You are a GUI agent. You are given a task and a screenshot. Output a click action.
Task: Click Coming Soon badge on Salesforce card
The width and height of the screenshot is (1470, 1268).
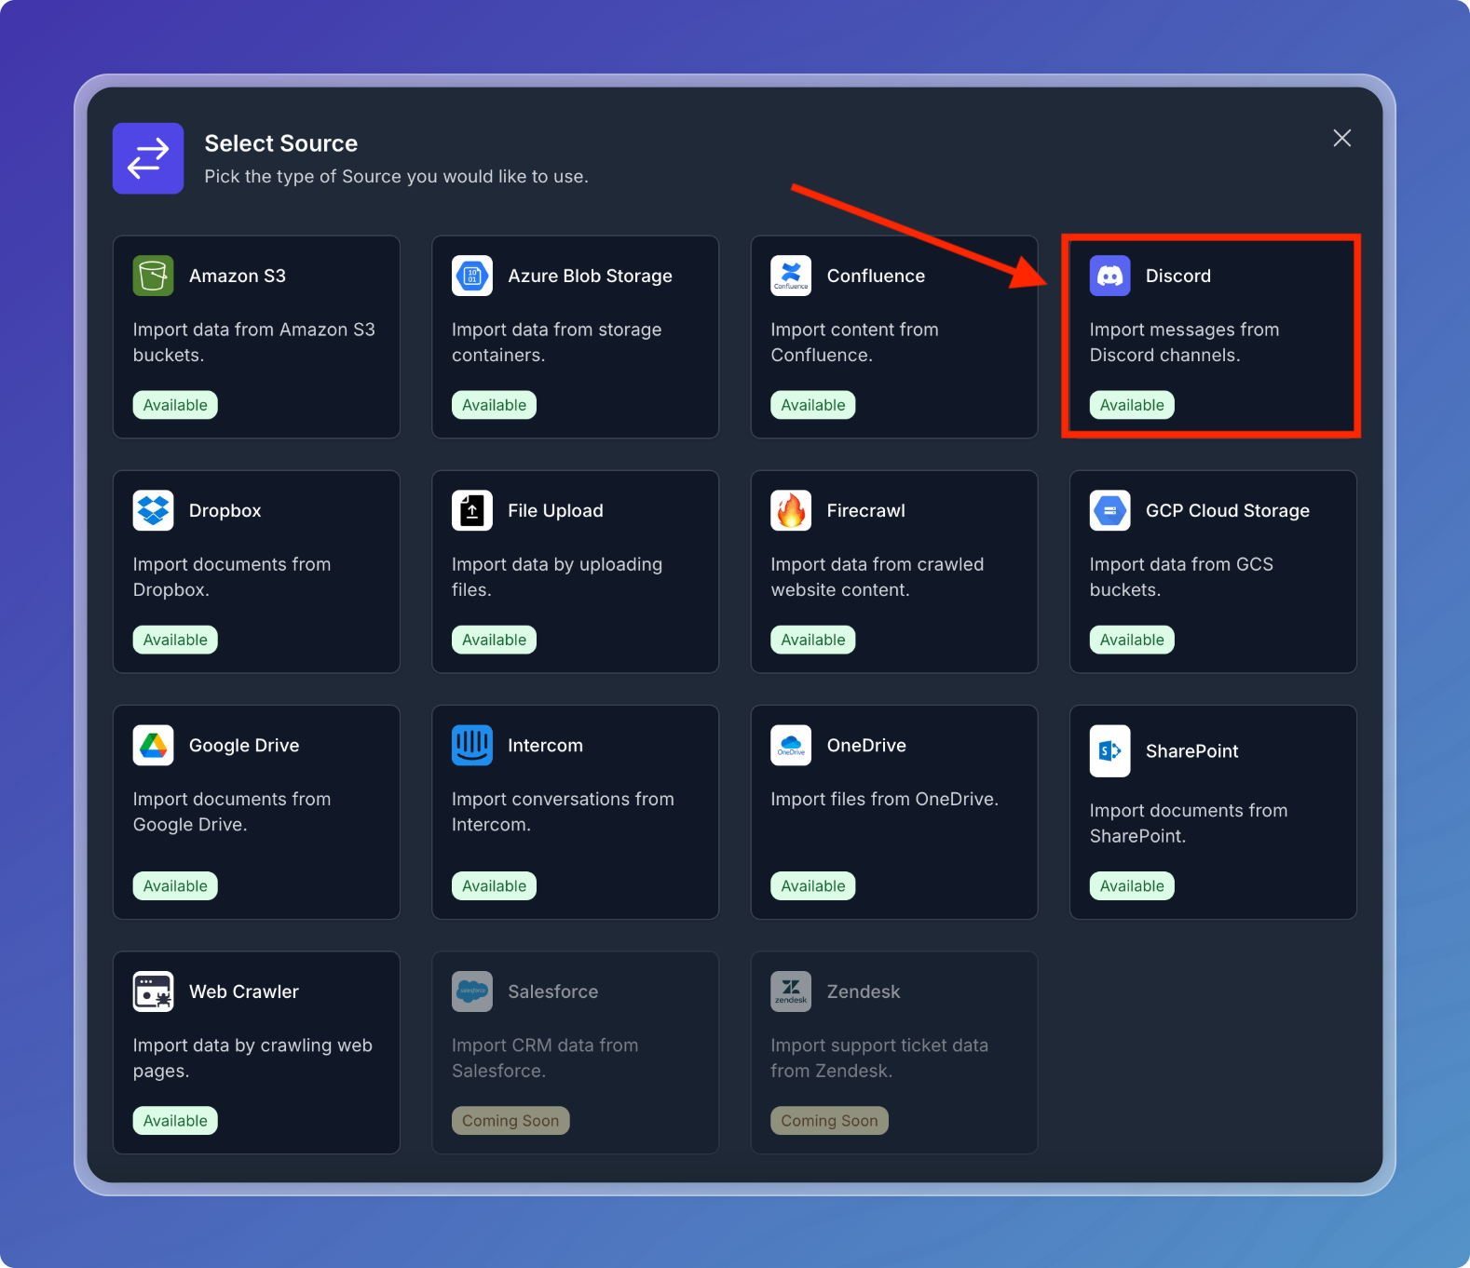click(x=510, y=1121)
